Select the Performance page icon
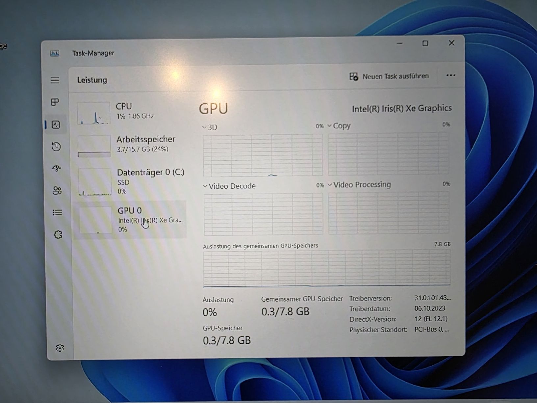The width and height of the screenshot is (537, 403). (x=56, y=125)
